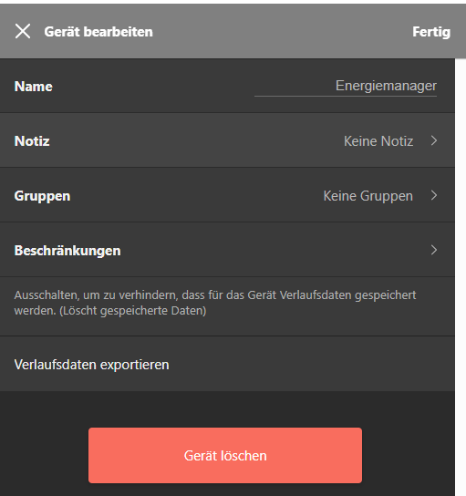The image size is (466, 496).
Task: Open the Notiz row
Action: pos(227,140)
